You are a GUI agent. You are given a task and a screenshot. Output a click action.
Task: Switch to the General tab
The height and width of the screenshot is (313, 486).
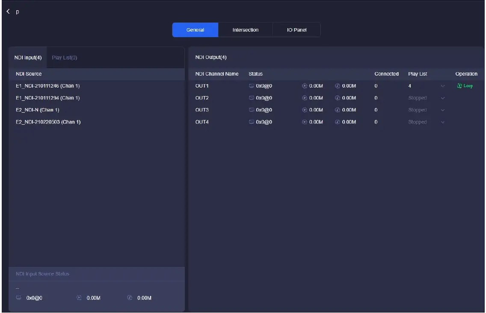click(195, 30)
